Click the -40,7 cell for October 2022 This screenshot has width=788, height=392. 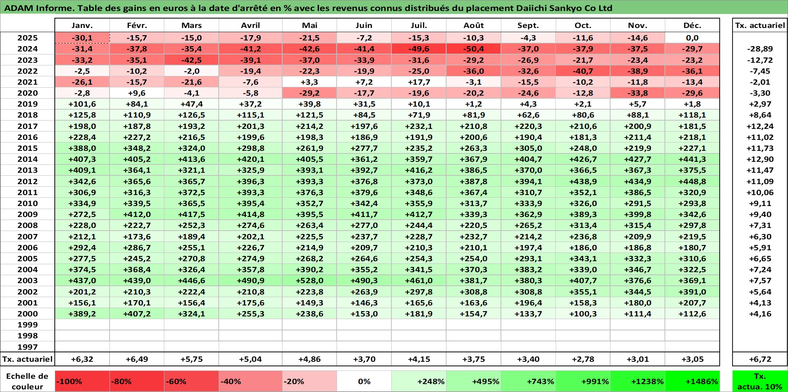point(583,71)
